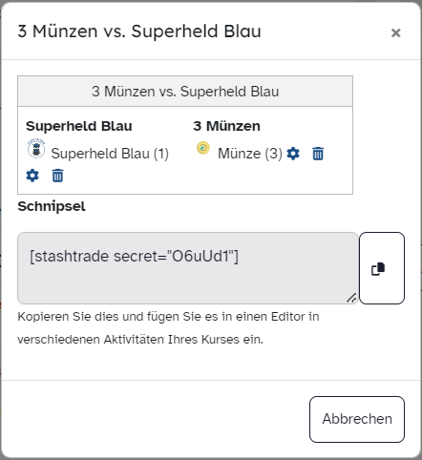Screen dimensions: 422x460
Task: Close the dialog with the X icon
Action: coord(395,32)
